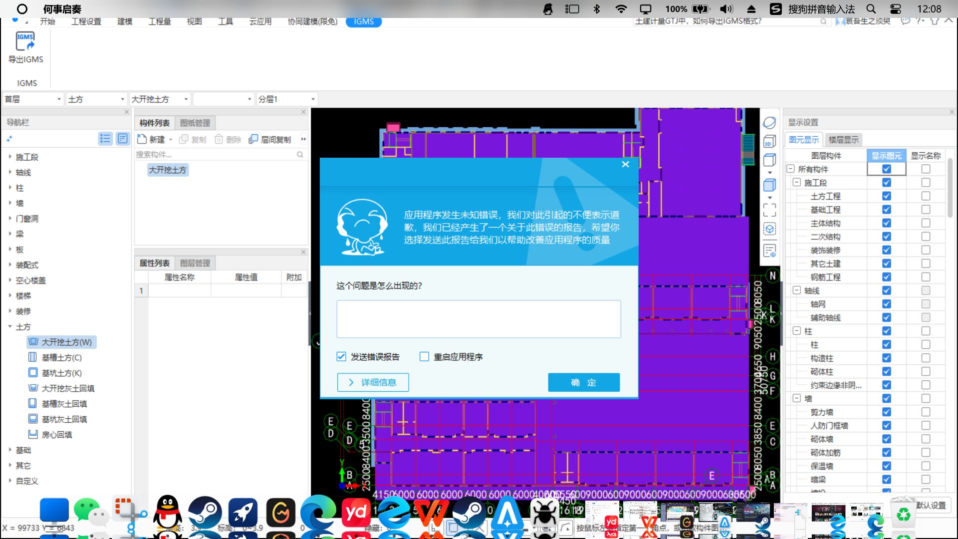Select 大开挖灰土回填 item

pyautogui.click(x=61, y=388)
